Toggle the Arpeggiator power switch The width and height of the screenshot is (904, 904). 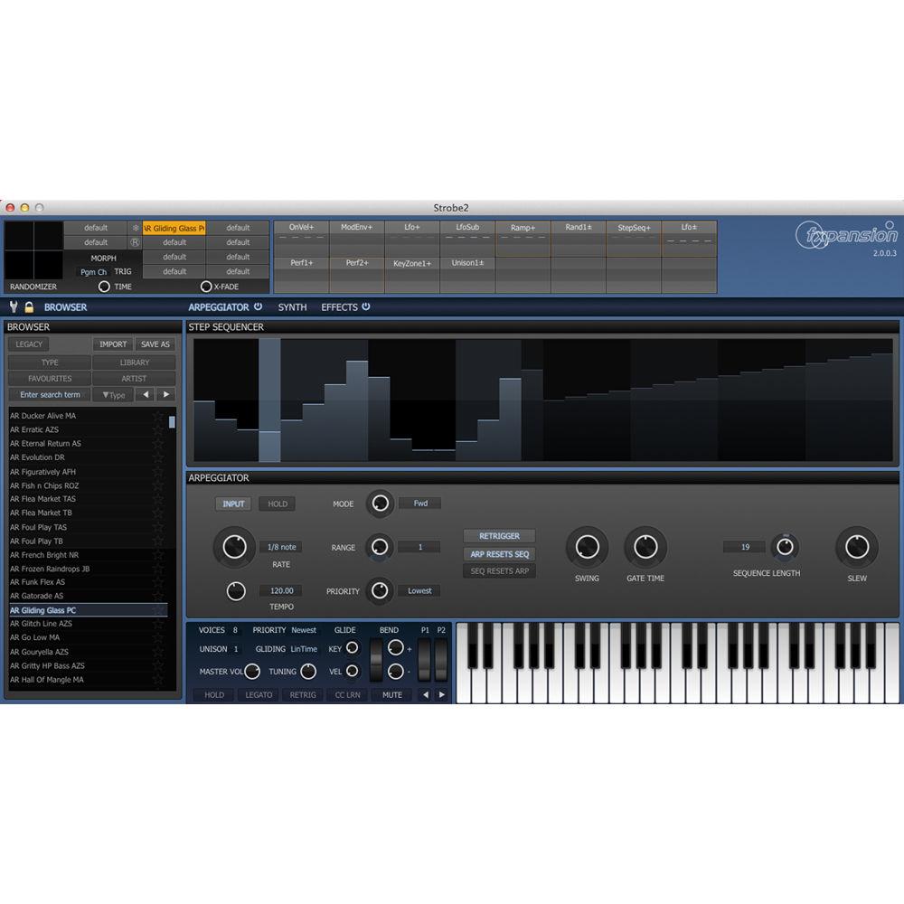point(259,307)
